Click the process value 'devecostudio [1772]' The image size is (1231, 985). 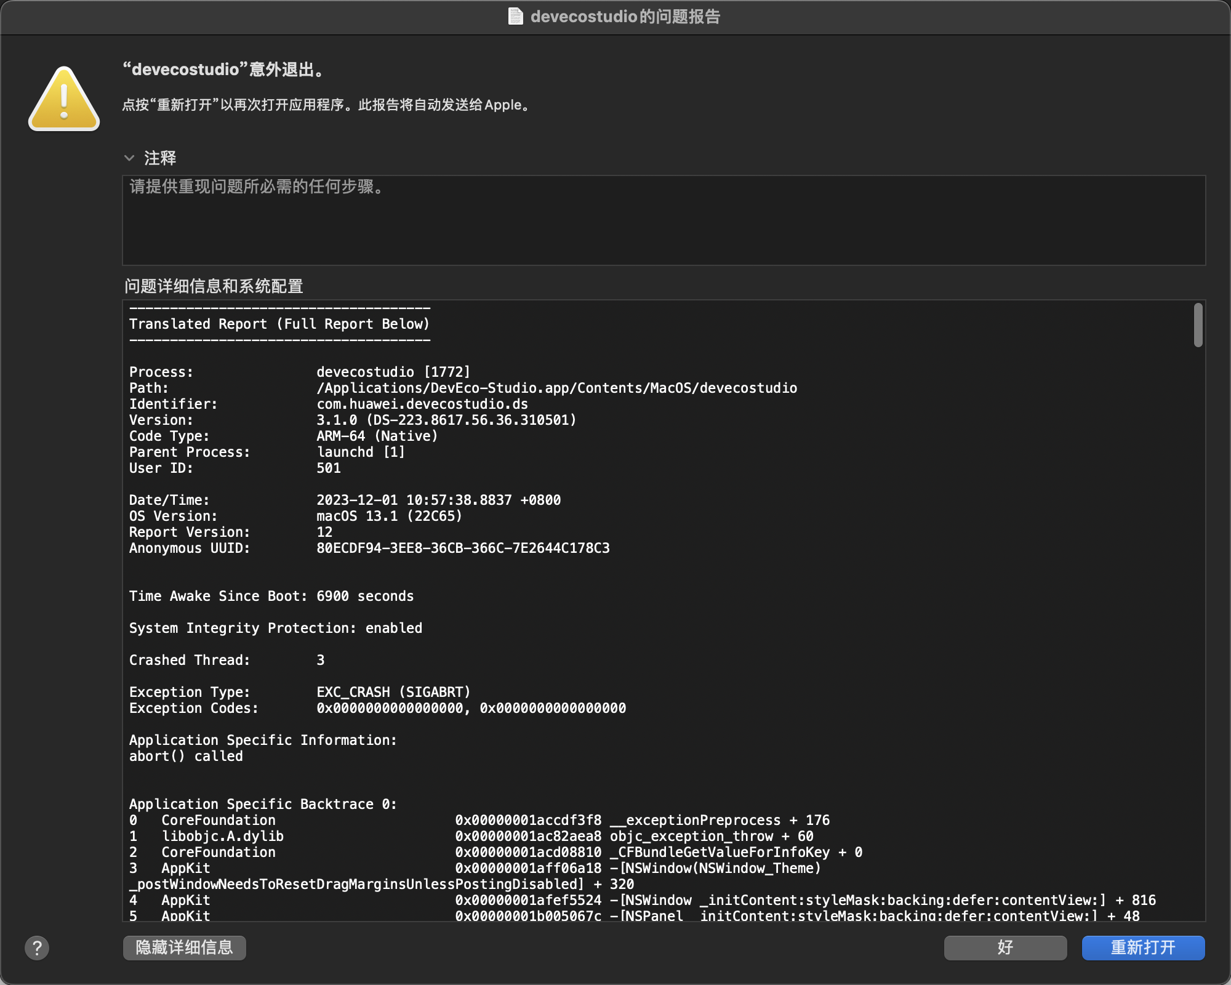[x=393, y=372]
